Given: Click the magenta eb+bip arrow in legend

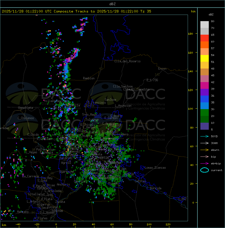Looking at the screenshot, I should [x=204, y=164].
